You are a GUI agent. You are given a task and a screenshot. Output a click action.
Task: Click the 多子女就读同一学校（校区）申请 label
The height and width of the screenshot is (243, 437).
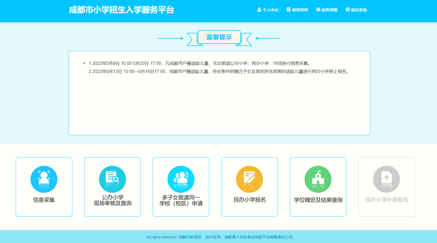coord(181,200)
